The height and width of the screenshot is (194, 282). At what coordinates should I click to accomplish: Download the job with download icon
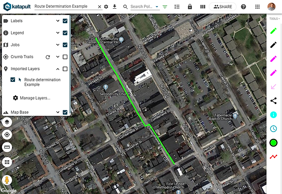coord(114,7)
